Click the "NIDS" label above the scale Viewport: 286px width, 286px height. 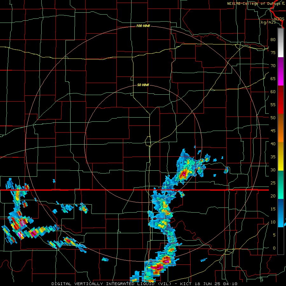[x=279, y=19]
